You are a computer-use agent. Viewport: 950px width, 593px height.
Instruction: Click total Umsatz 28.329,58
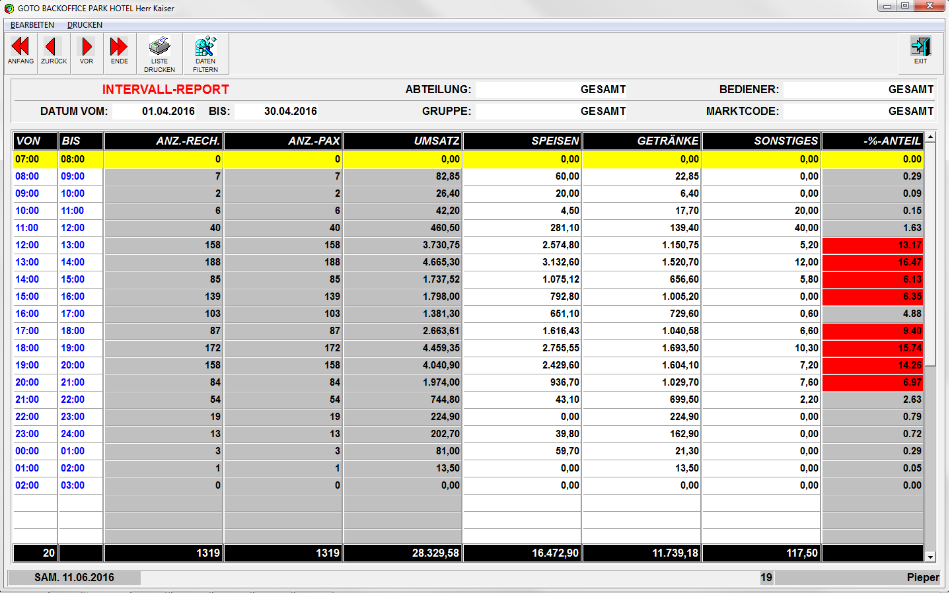pyautogui.click(x=402, y=553)
